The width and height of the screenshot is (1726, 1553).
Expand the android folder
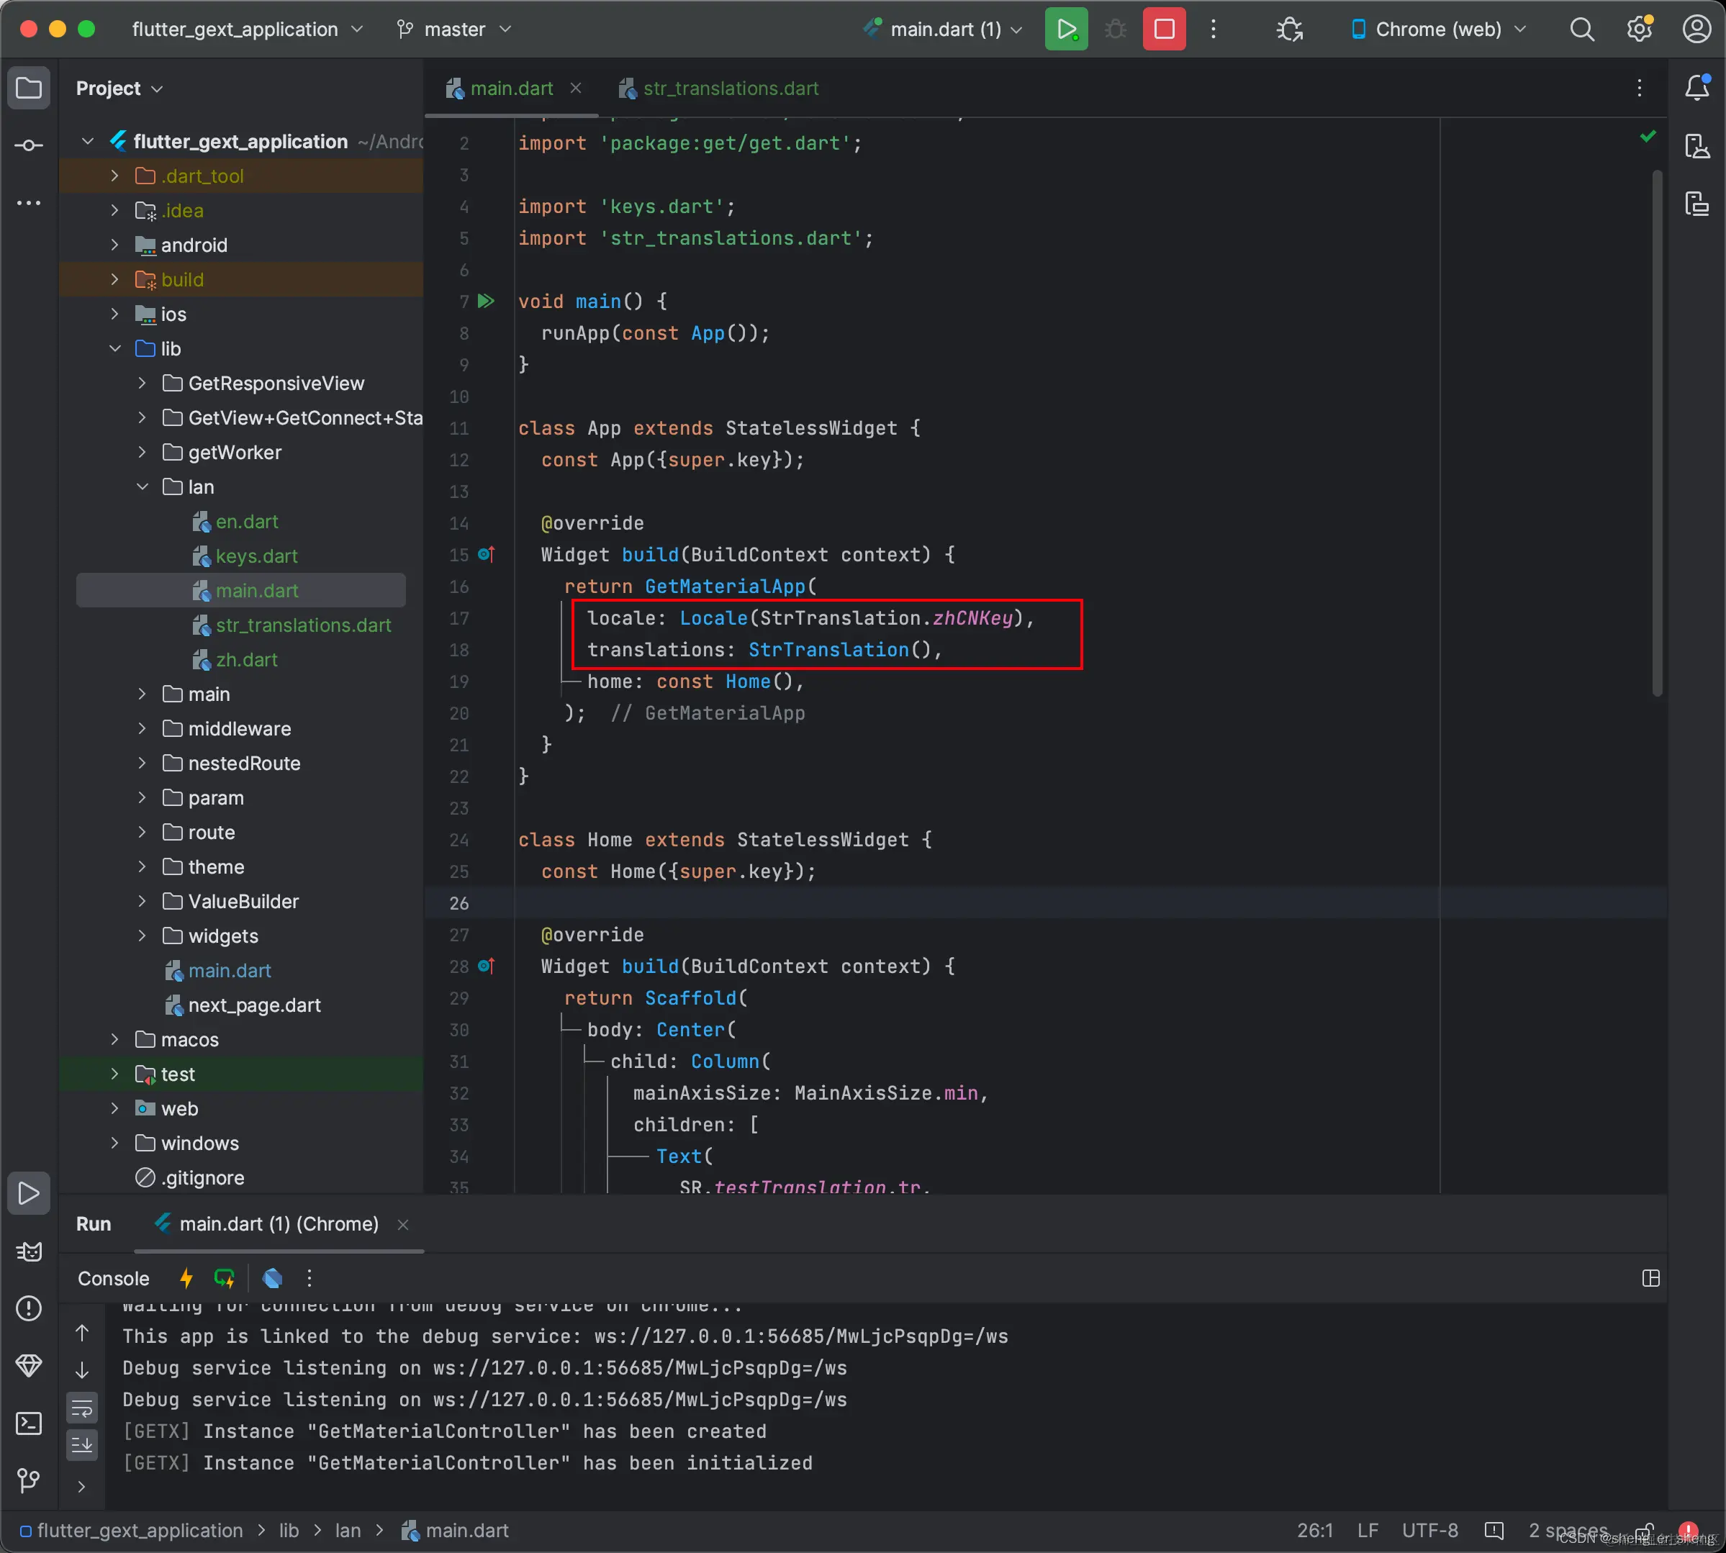point(115,245)
